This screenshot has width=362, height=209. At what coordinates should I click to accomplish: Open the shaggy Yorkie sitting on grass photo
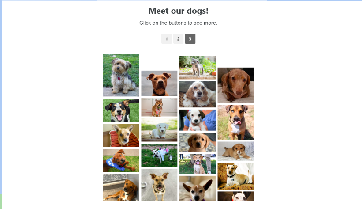(x=121, y=75)
